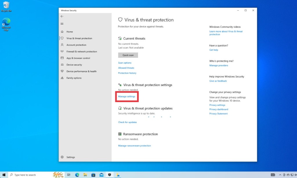Show hidden system tray icons
The image size is (297, 178).
[280, 175]
